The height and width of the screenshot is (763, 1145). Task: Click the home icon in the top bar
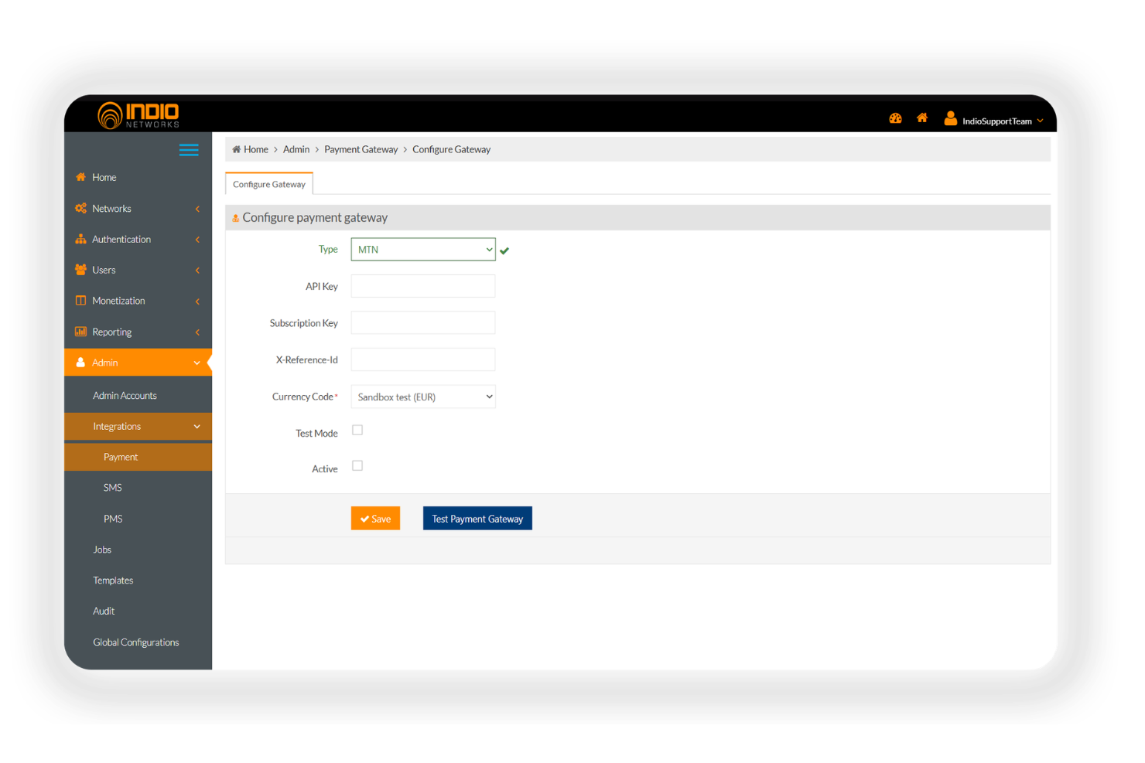coord(922,118)
